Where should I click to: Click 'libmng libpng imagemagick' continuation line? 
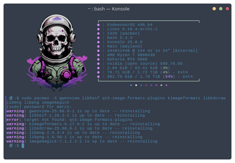[x=38, y=103]
